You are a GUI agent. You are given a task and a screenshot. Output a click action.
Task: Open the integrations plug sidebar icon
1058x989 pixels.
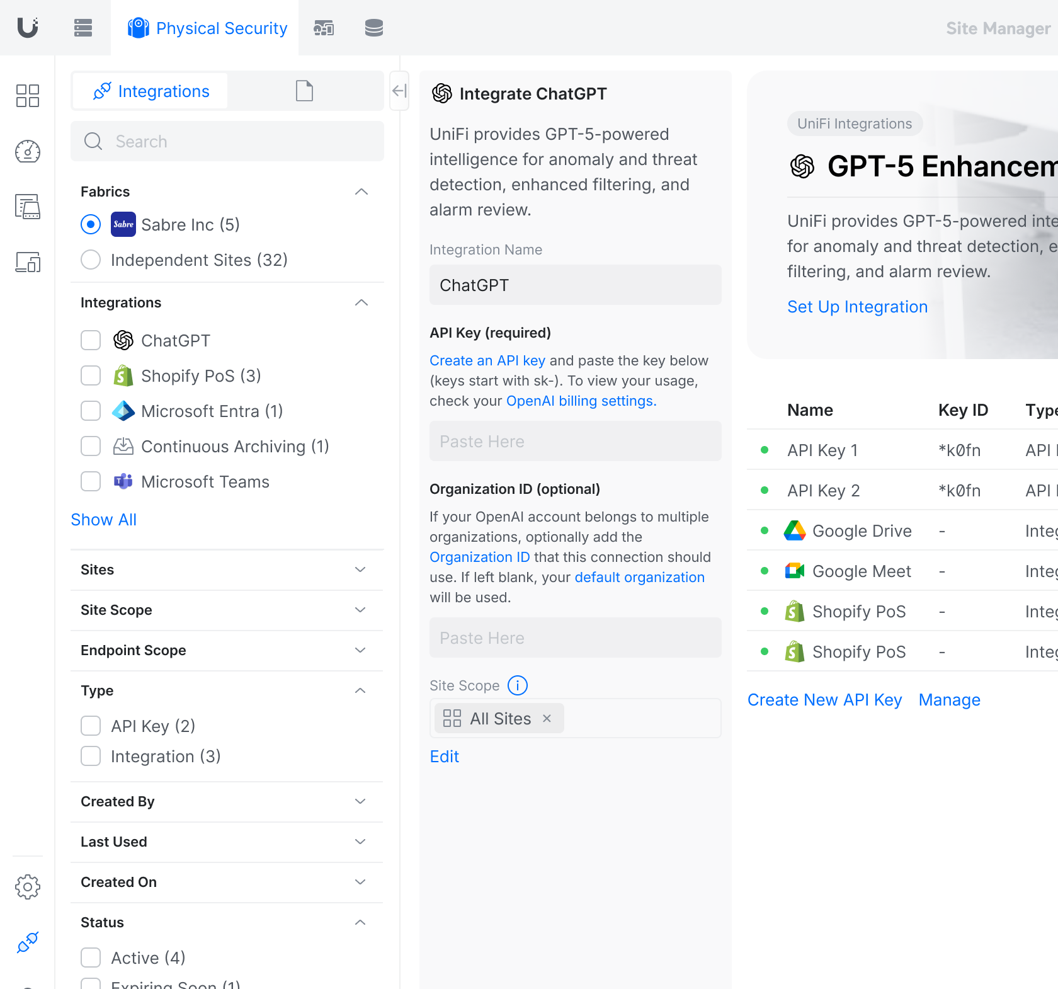point(28,942)
